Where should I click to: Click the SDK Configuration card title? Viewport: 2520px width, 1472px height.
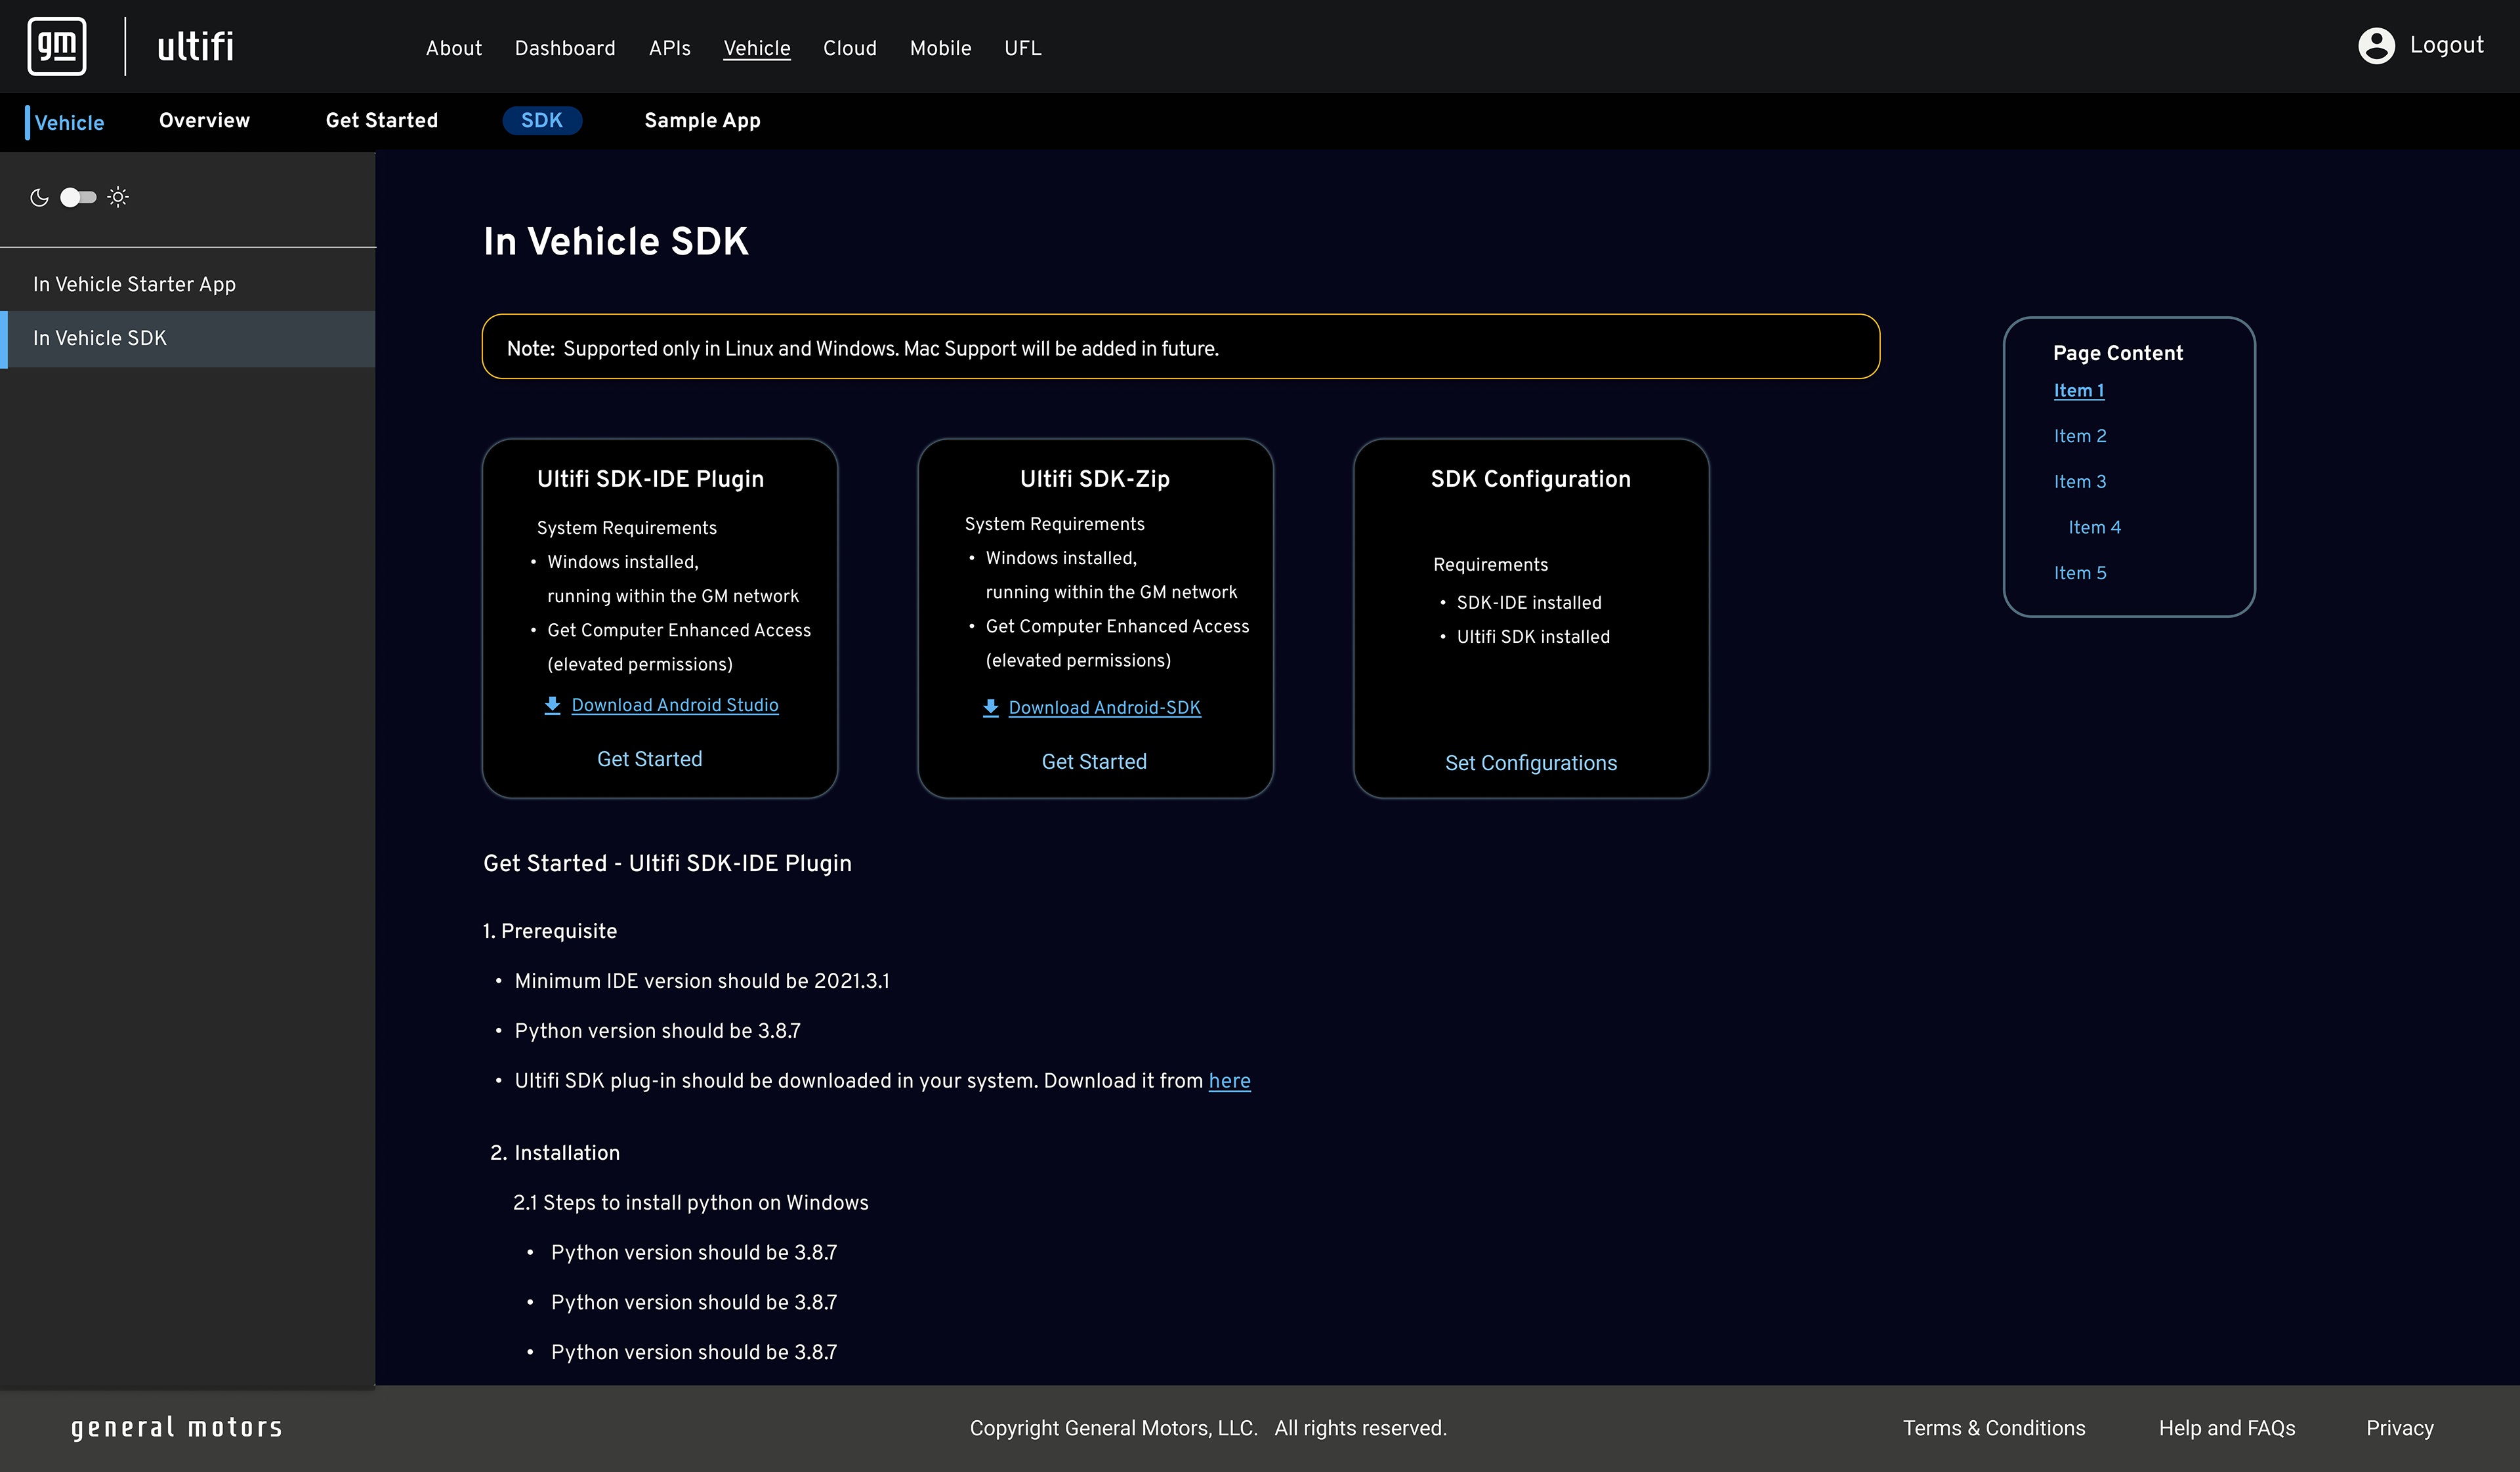point(1531,479)
